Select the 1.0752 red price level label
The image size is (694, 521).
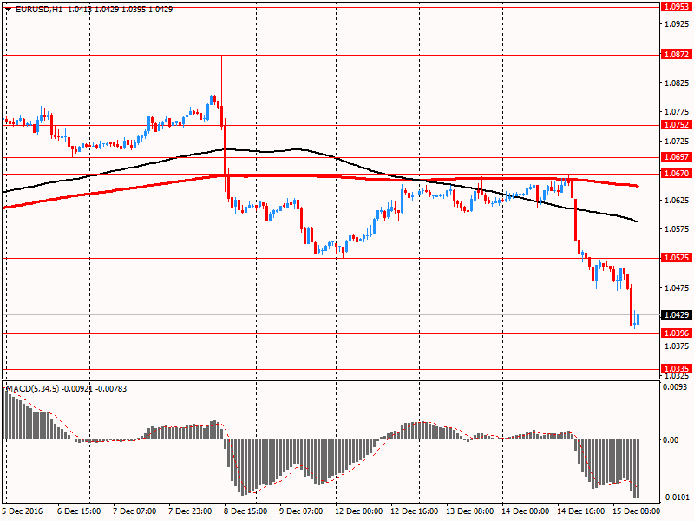[677, 125]
